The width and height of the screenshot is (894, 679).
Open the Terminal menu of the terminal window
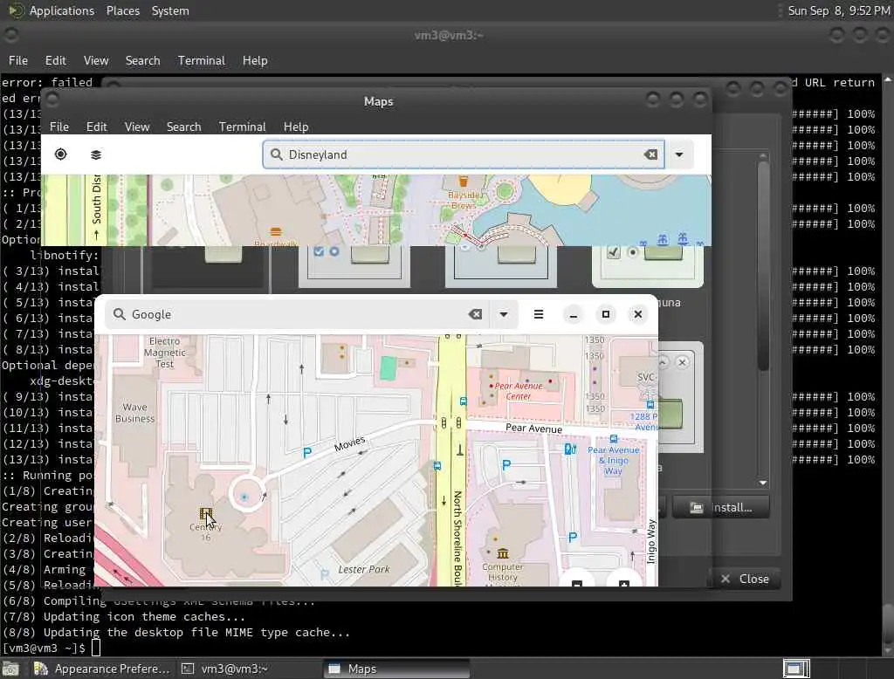(x=202, y=60)
